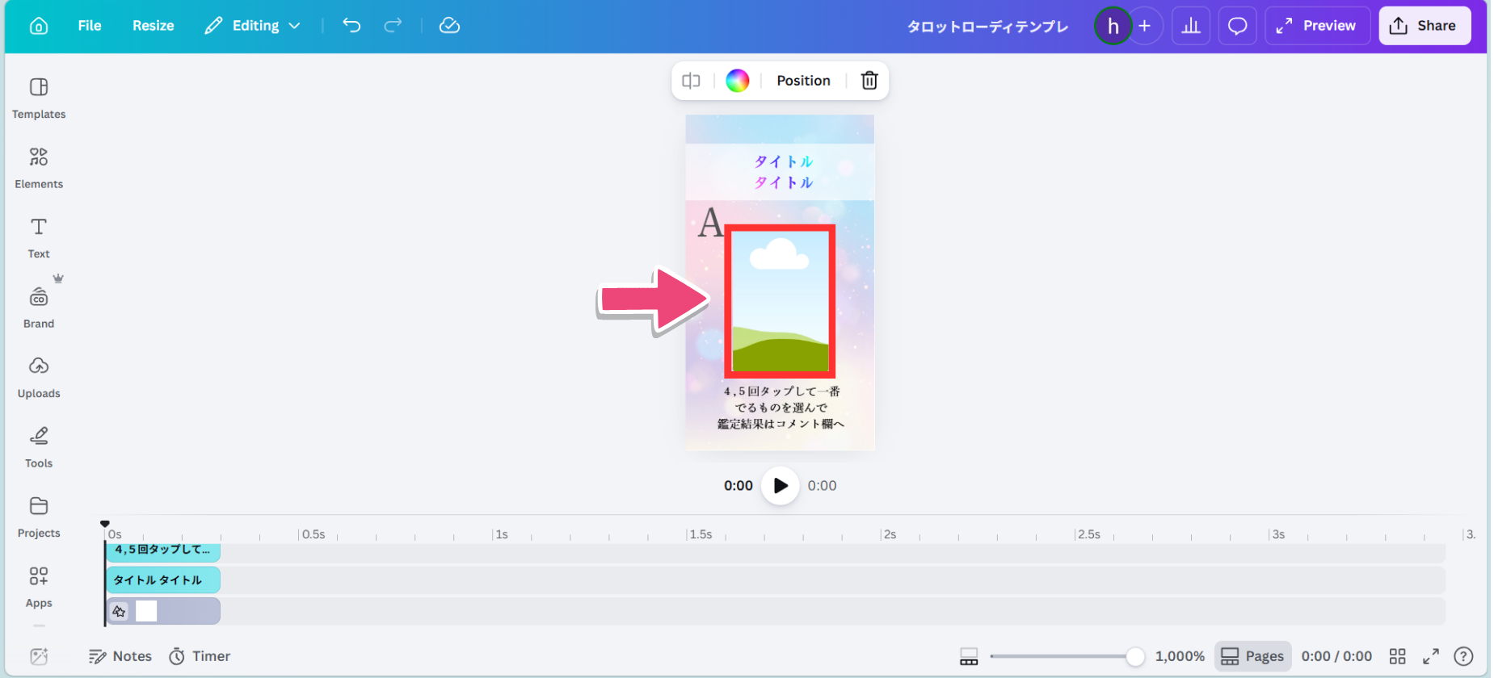This screenshot has width=1494, height=678.
Task: Open the rainbow color picker swatch
Action: point(737,81)
